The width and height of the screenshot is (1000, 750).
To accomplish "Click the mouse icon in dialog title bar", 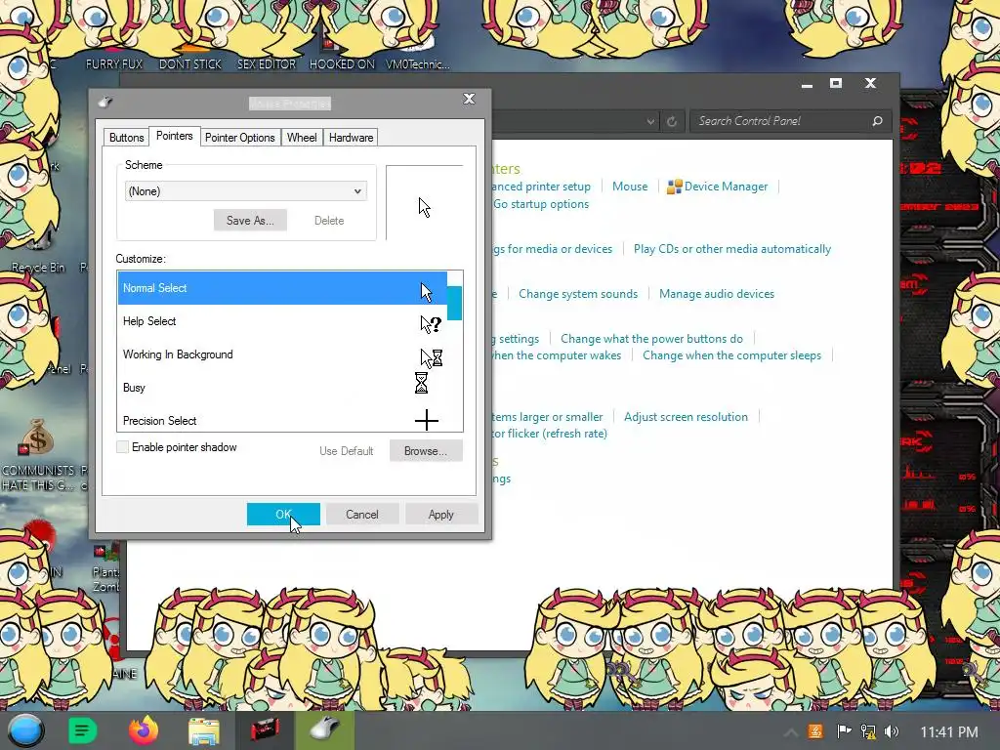I will tap(105, 102).
